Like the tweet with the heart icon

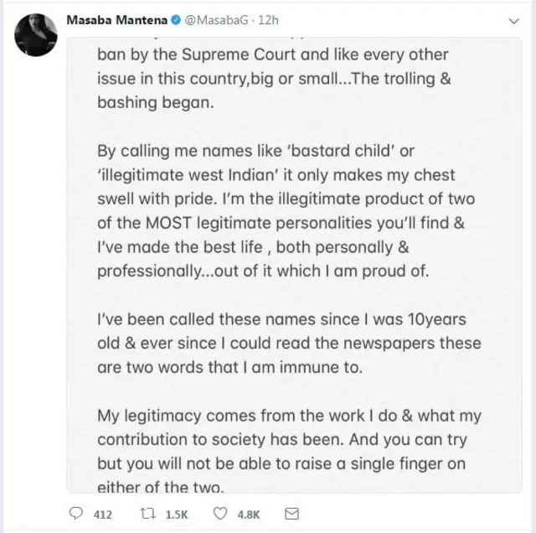(x=221, y=514)
